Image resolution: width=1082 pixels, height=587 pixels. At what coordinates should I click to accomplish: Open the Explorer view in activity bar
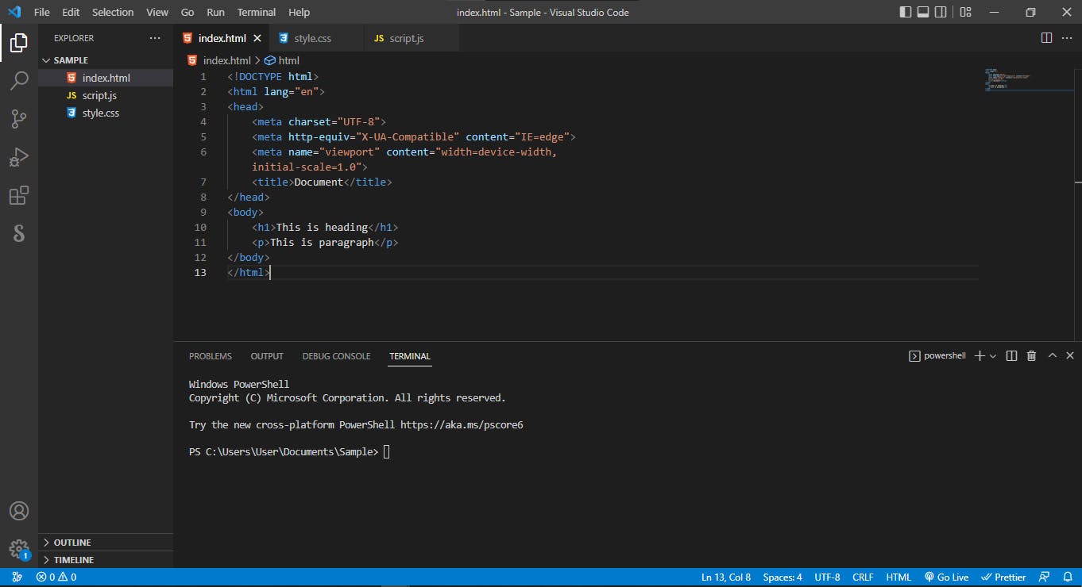coord(19,43)
